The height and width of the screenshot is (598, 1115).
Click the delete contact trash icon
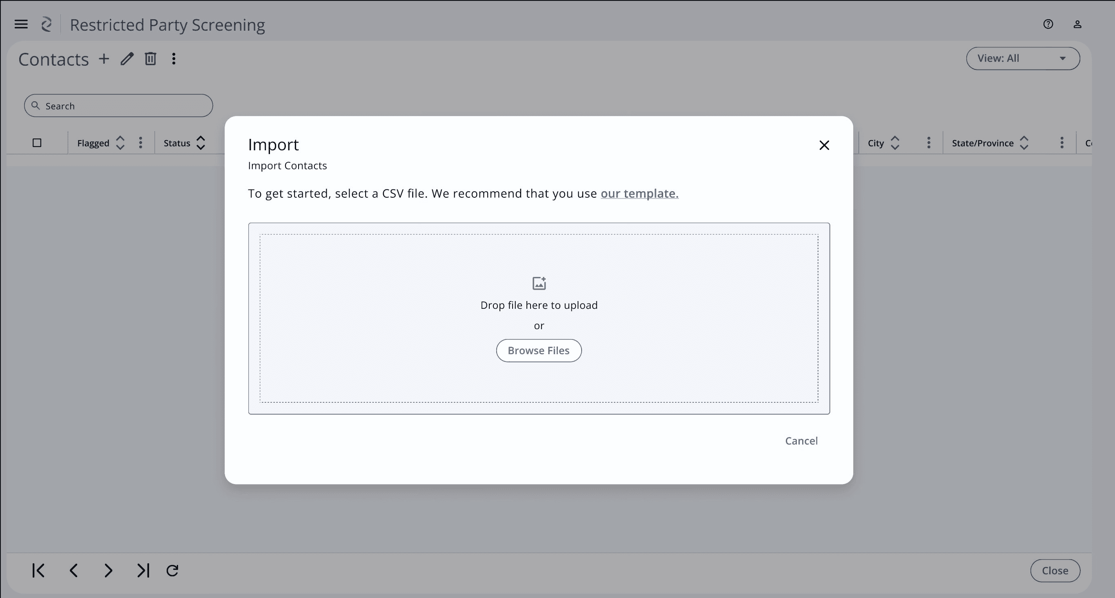click(150, 58)
